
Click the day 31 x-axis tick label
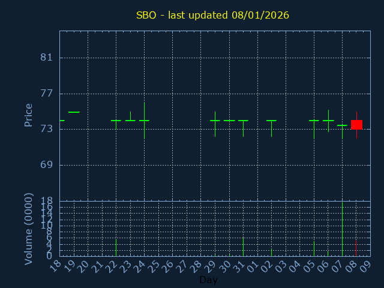click(x=240, y=266)
